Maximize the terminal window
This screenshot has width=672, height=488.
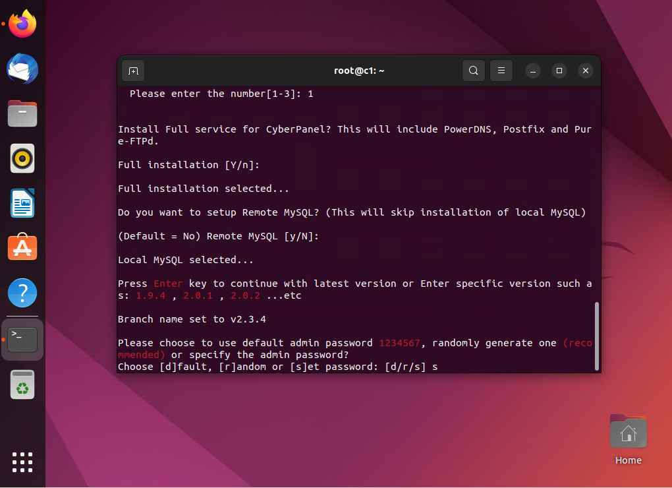(559, 71)
